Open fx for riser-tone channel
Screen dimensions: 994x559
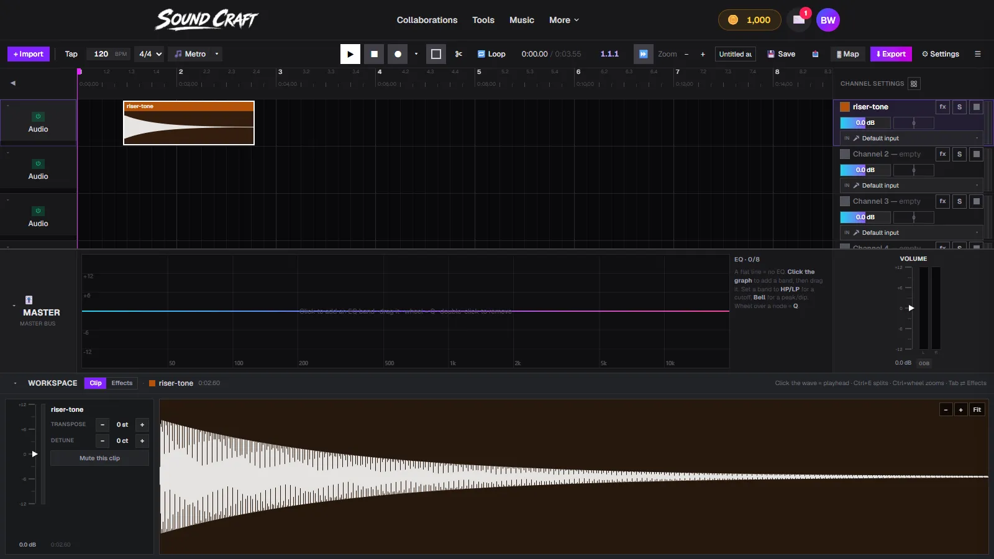pyautogui.click(x=943, y=107)
